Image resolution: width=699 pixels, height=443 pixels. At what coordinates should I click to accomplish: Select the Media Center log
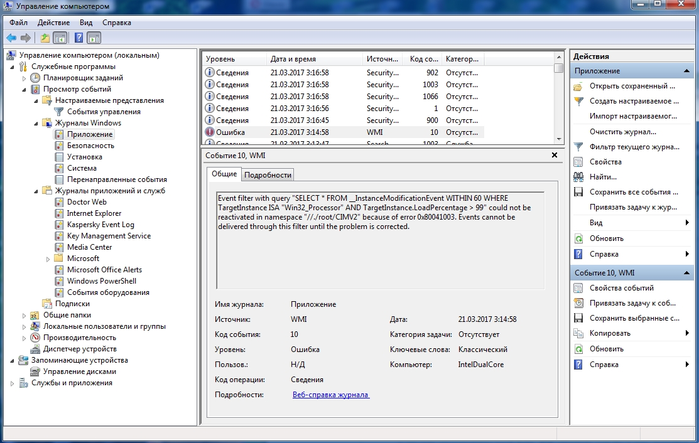pos(90,247)
